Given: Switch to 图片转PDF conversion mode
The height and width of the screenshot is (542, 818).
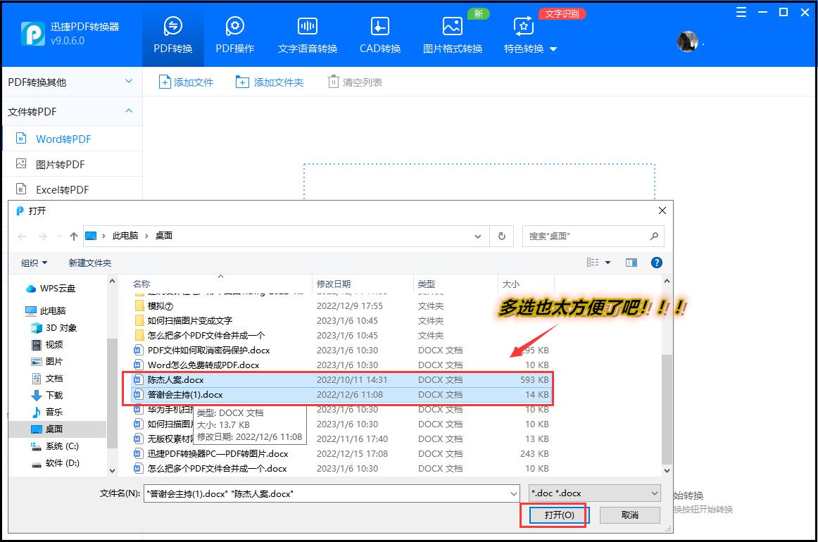Looking at the screenshot, I should point(59,164).
